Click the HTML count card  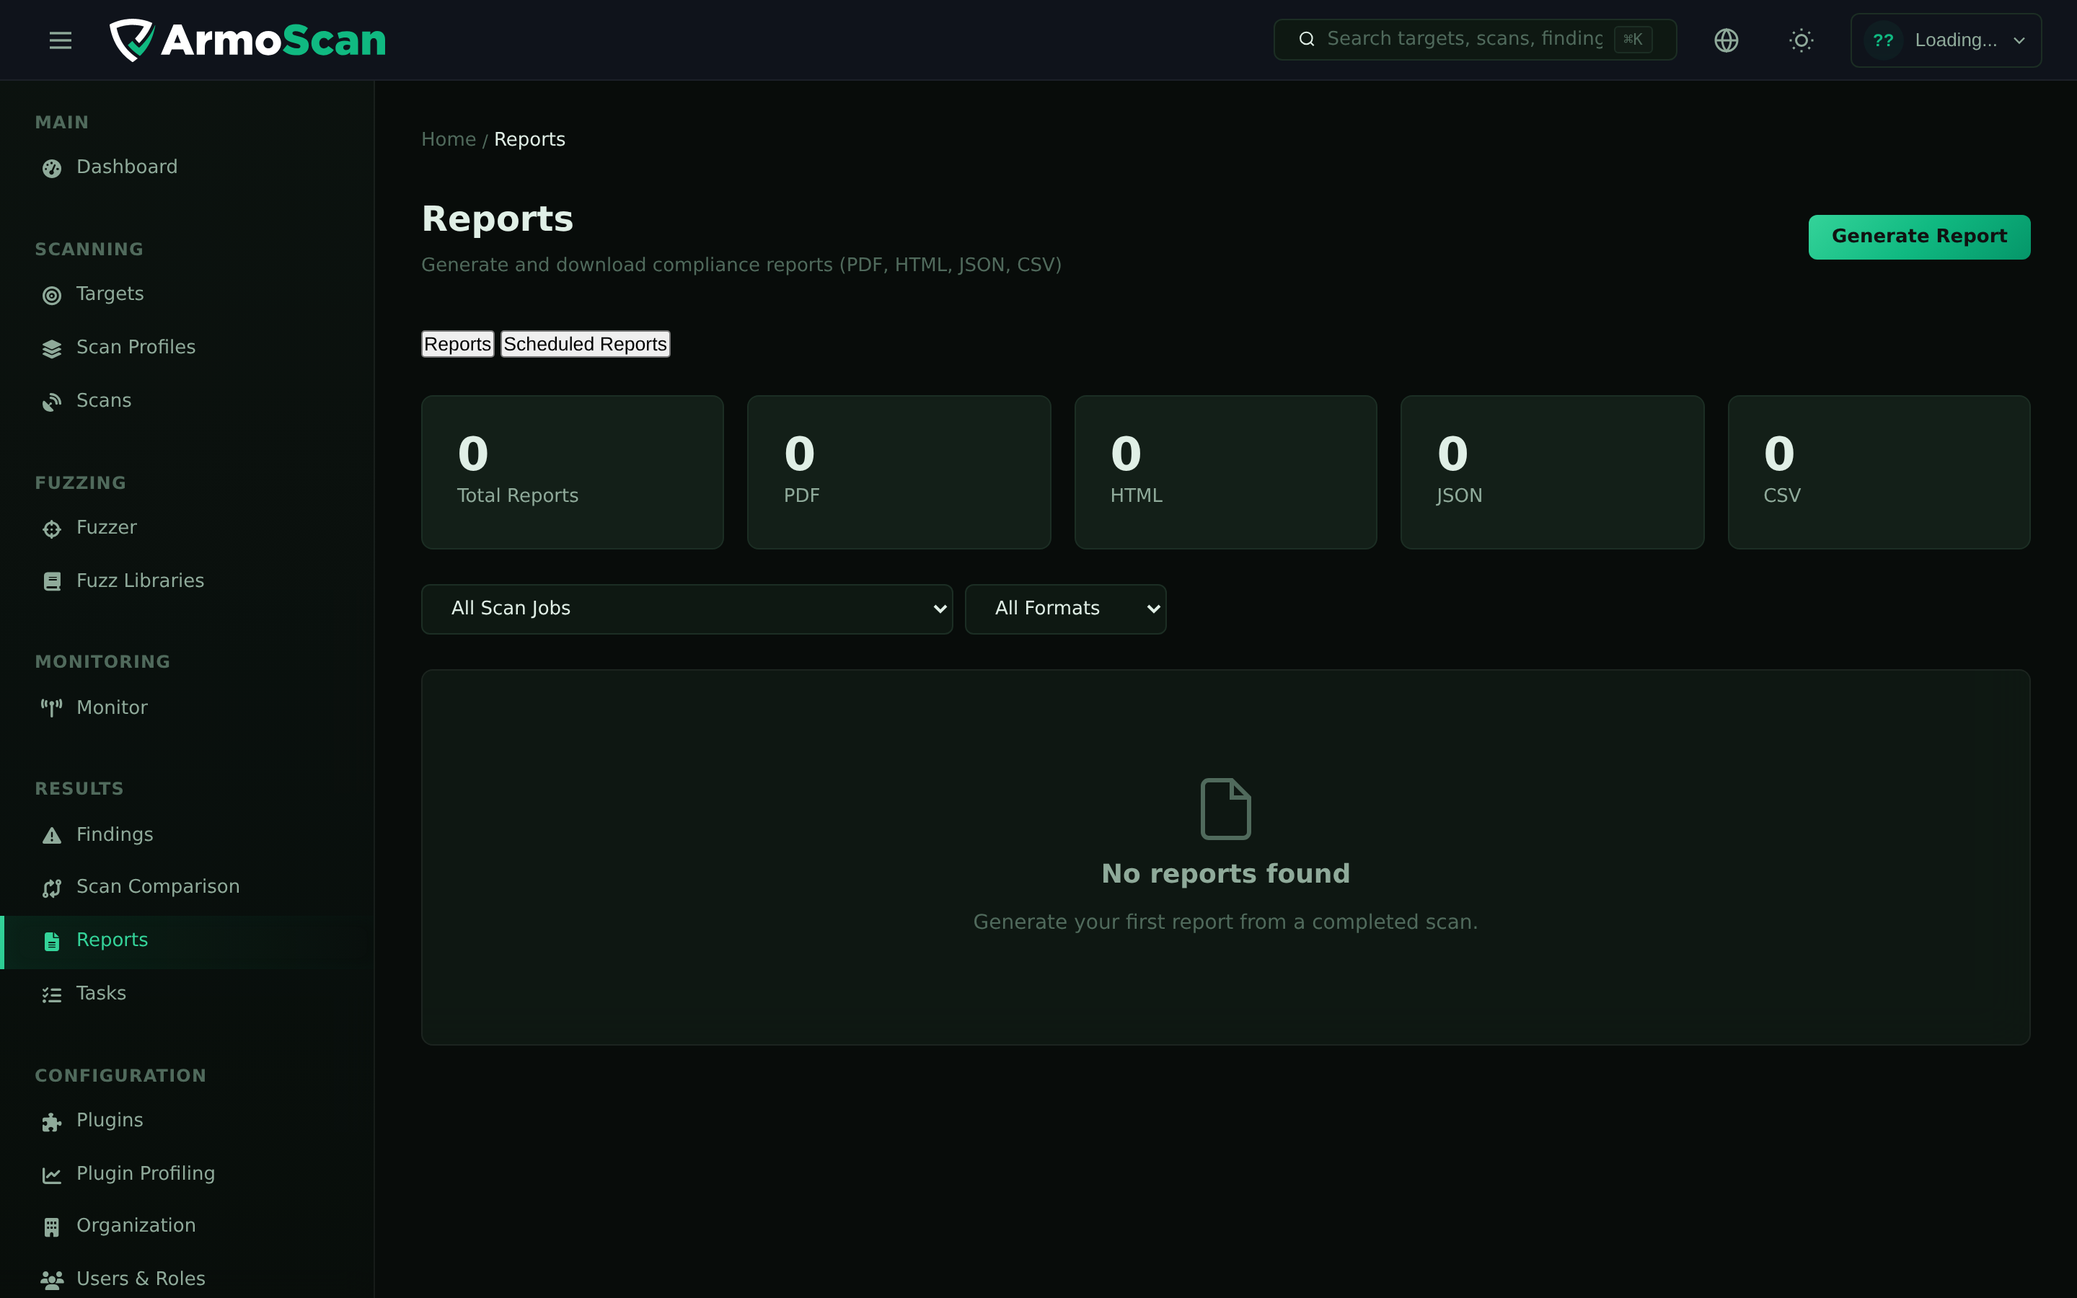tap(1225, 472)
